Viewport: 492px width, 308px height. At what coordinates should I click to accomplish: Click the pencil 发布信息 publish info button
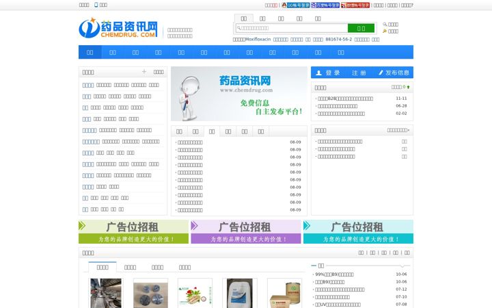(x=394, y=73)
